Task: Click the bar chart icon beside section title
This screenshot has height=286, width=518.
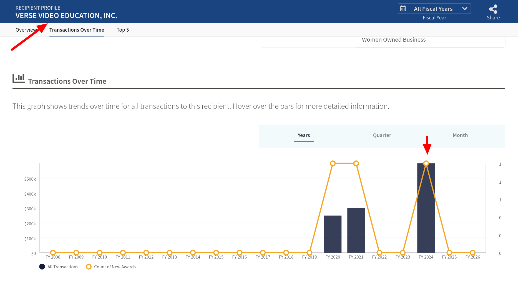Action: [19, 79]
